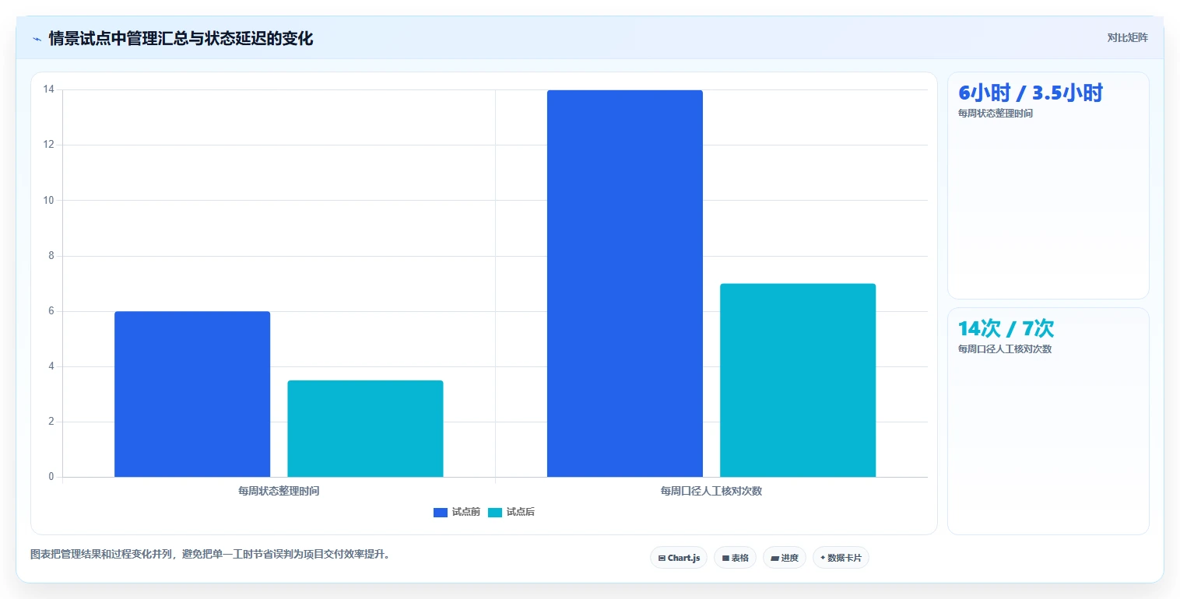Click the blue 试点前 legend color box
Viewport: 1180px width, 599px height.
[441, 512]
